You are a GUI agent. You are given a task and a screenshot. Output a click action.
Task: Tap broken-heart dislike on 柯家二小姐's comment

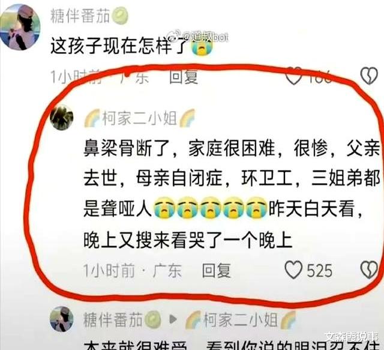click(x=370, y=270)
